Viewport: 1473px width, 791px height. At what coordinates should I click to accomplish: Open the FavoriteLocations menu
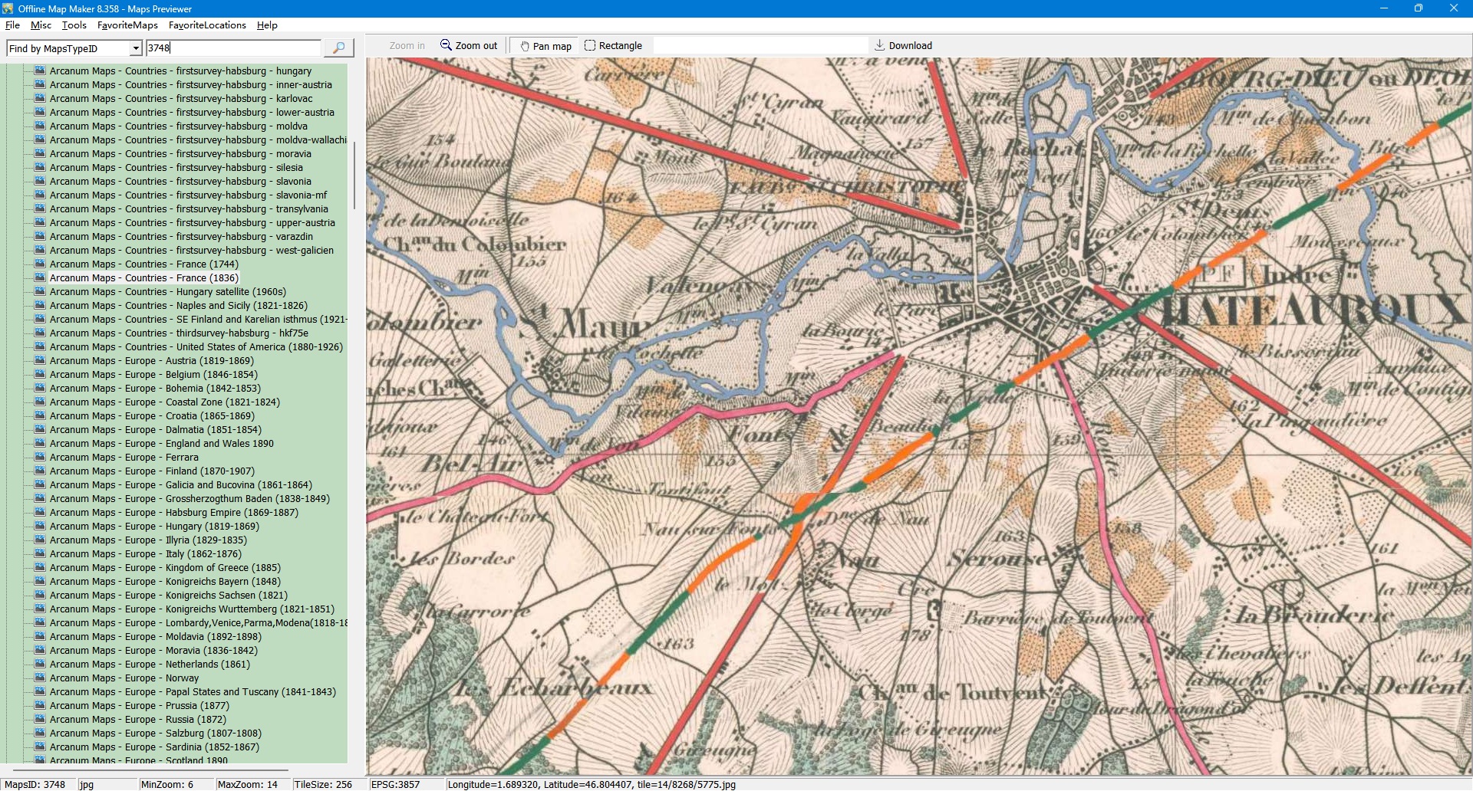pyautogui.click(x=207, y=25)
